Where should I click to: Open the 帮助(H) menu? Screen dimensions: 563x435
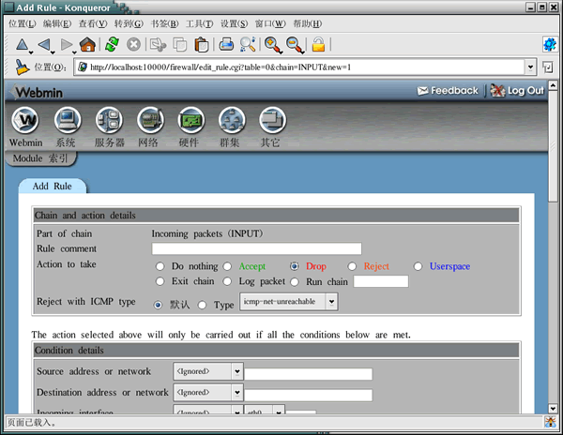[x=308, y=23]
